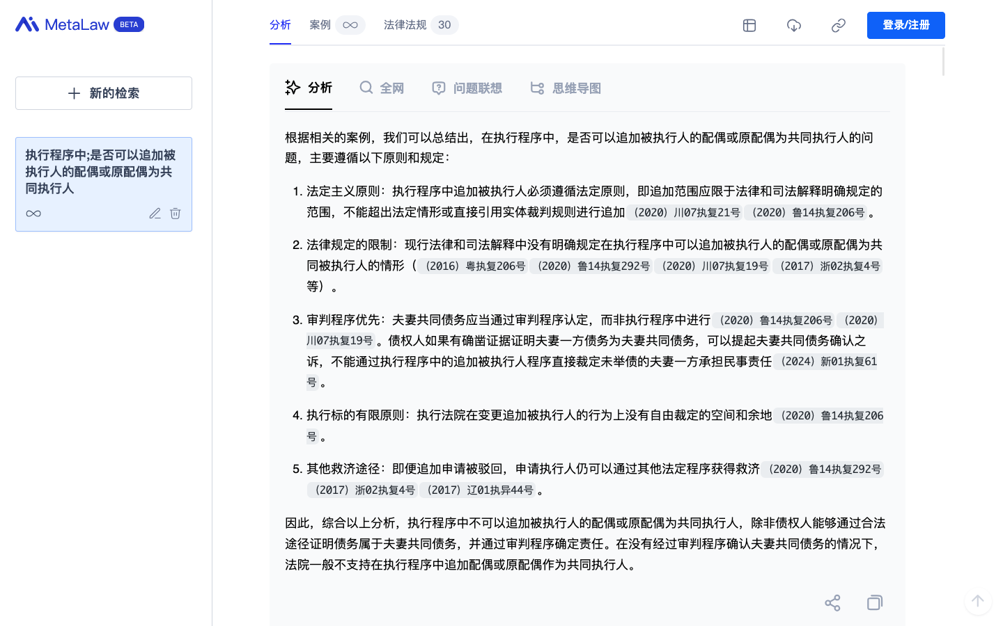Open the layout panel icon in header
Image resolution: width=1003 pixels, height=626 pixels.
[x=749, y=26]
